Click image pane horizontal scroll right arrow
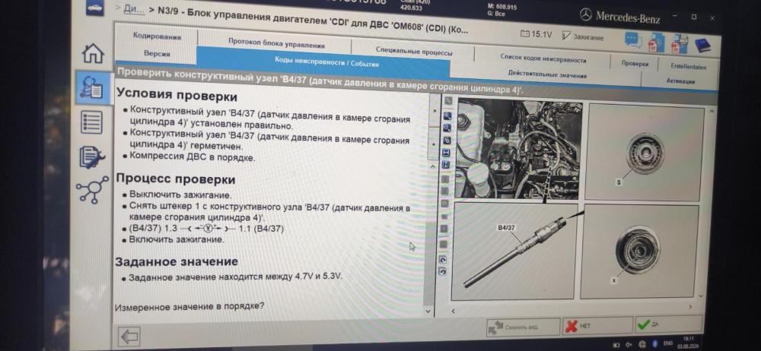Viewport: 761px width, 351px height. tap(691, 307)
